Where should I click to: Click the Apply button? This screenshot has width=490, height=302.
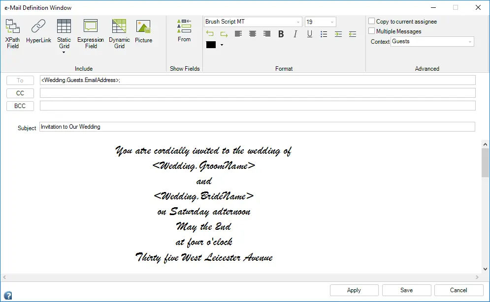(354, 290)
